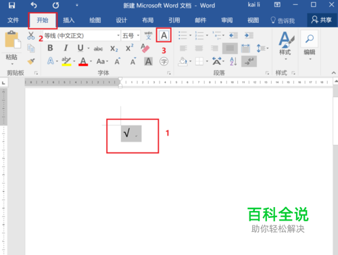
Task: Undo the last action
Action: click(x=34, y=5)
